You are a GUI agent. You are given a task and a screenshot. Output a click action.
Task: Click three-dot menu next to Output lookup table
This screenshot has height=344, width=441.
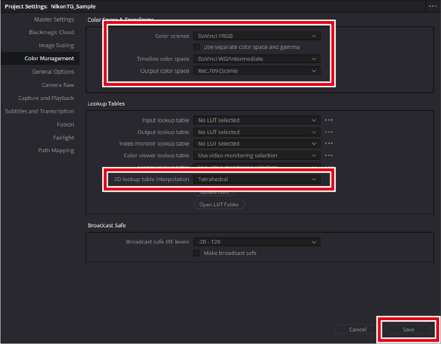pos(329,132)
